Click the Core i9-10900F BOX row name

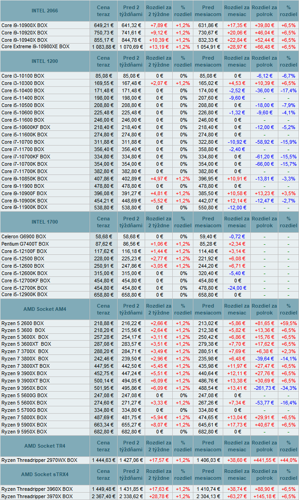24,193
